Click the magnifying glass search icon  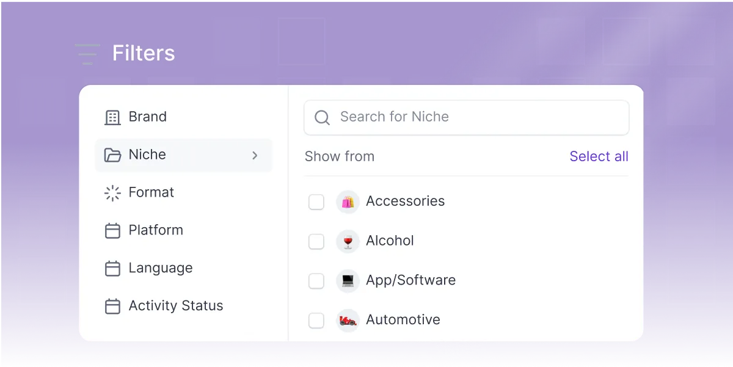click(321, 117)
